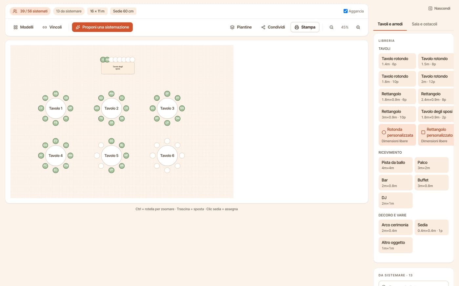Screen dimensions: 459x286
Task: Open the Vincoli constraints
Action: (x=52, y=27)
